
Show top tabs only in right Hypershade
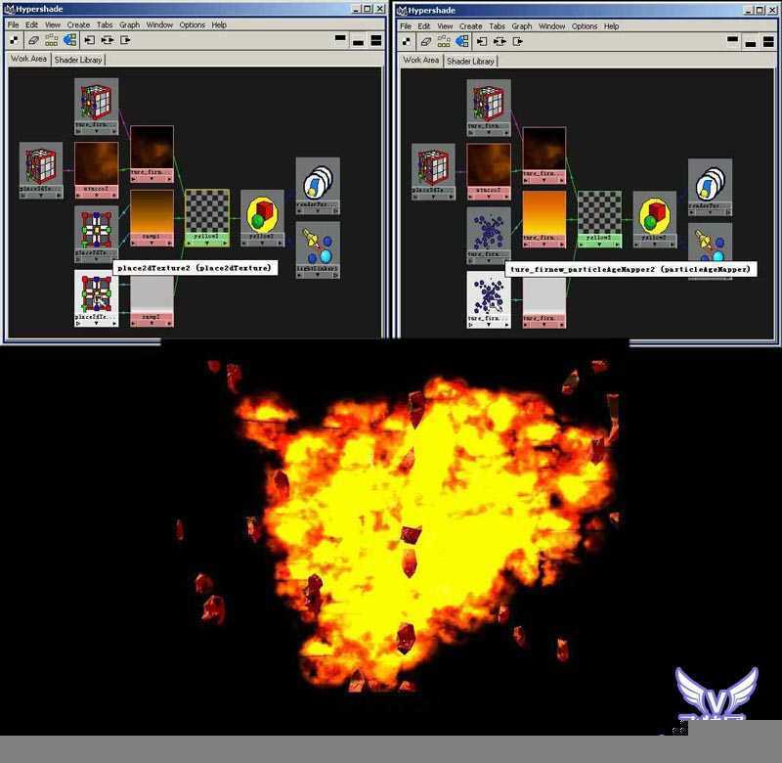pos(732,40)
